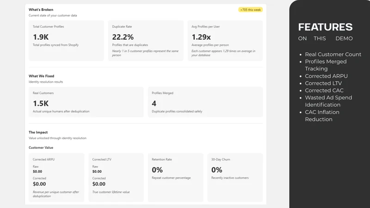Viewport: 370px width, 208px height.
Task: Click 'Wasted Ad Spend Identification' bullet
Action: pos(328,101)
